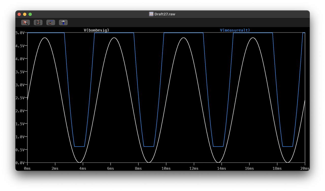The image size is (325, 191).
Task: Click the pick visible traces icon
Action: coord(51,22)
